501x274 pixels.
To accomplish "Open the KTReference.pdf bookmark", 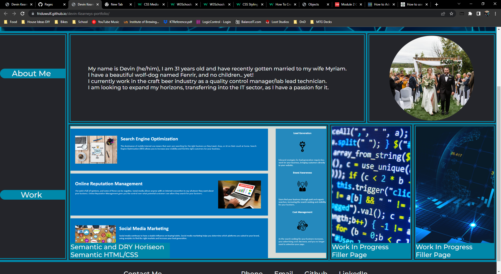I will [178, 22].
